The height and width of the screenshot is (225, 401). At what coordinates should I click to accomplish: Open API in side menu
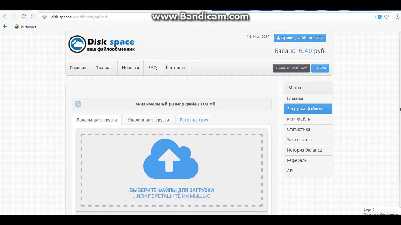308,171
